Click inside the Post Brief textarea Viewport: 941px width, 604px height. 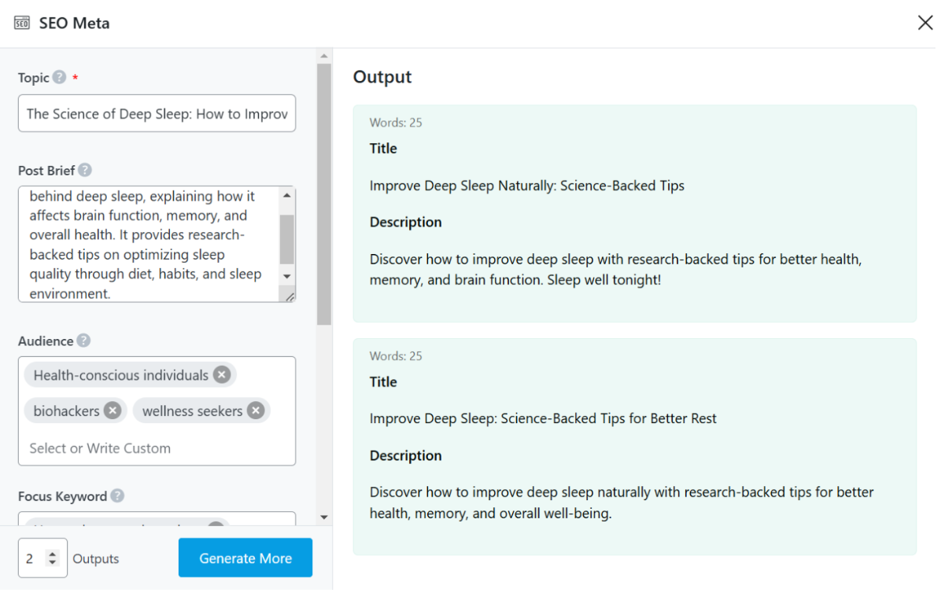(149, 244)
